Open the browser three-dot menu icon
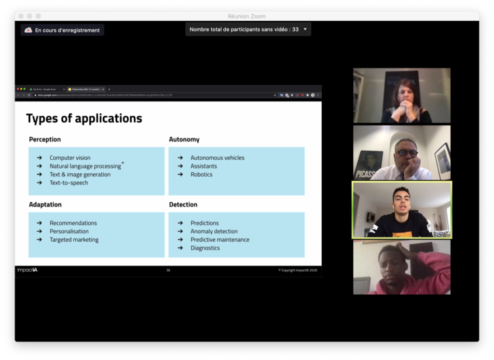The height and width of the screenshot is (360, 494). click(318, 95)
